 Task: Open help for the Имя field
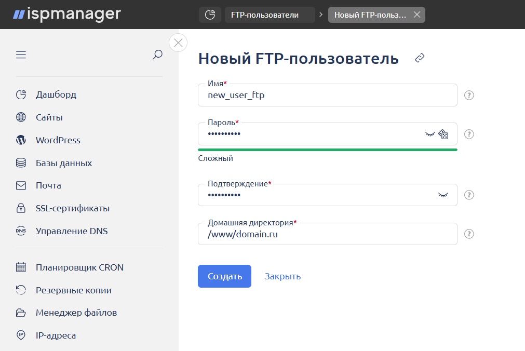[x=469, y=95]
